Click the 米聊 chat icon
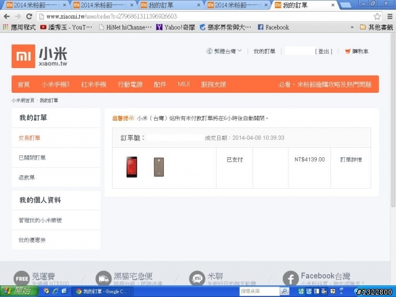The width and height of the screenshot is (396, 297). coord(197,278)
